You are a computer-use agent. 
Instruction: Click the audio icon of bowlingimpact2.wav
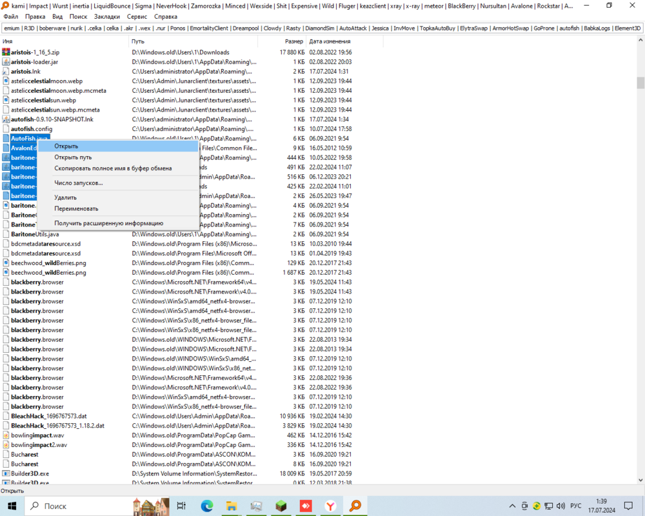tap(6, 445)
